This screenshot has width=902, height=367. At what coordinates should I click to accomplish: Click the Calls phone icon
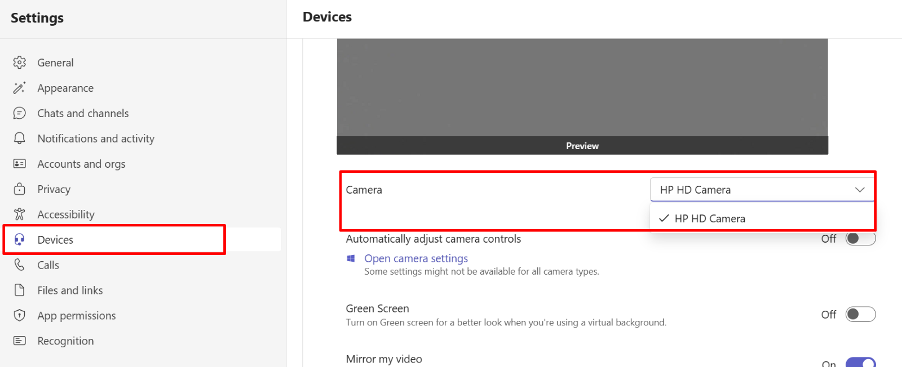point(20,265)
